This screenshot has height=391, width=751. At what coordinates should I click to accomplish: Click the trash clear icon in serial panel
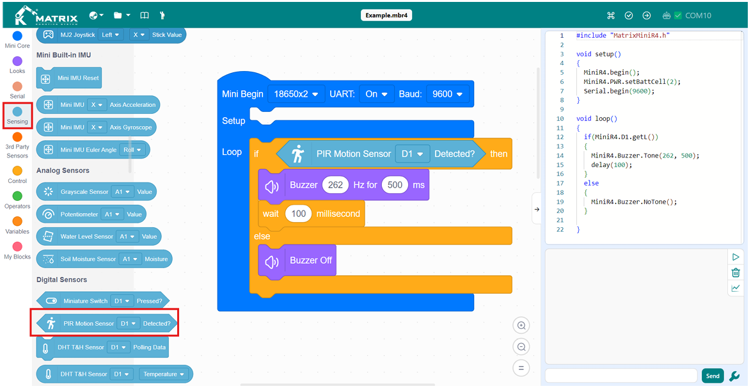736,273
